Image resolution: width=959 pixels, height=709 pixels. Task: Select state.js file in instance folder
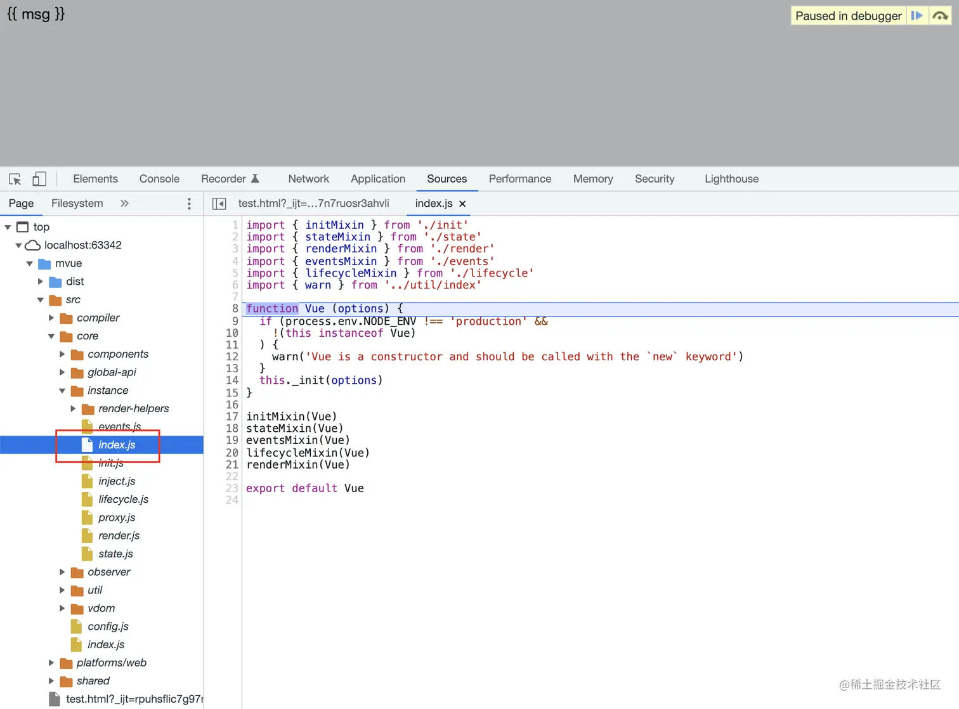coord(115,554)
